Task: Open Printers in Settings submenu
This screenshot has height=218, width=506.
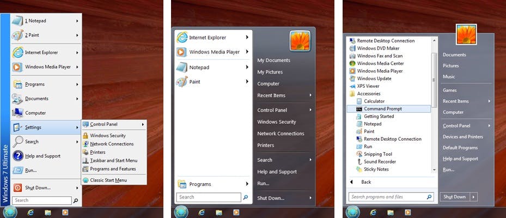Action: [97, 152]
